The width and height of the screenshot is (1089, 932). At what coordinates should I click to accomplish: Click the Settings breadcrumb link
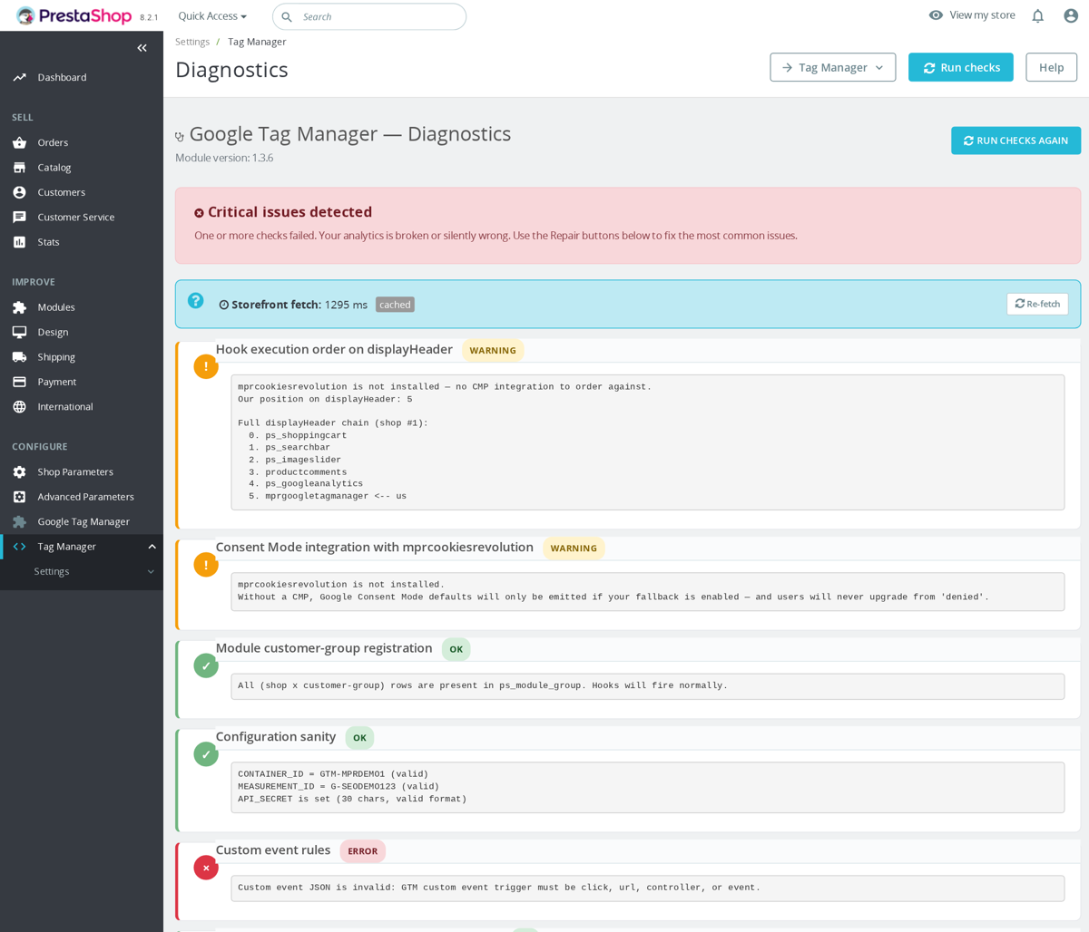pos(192,42)
